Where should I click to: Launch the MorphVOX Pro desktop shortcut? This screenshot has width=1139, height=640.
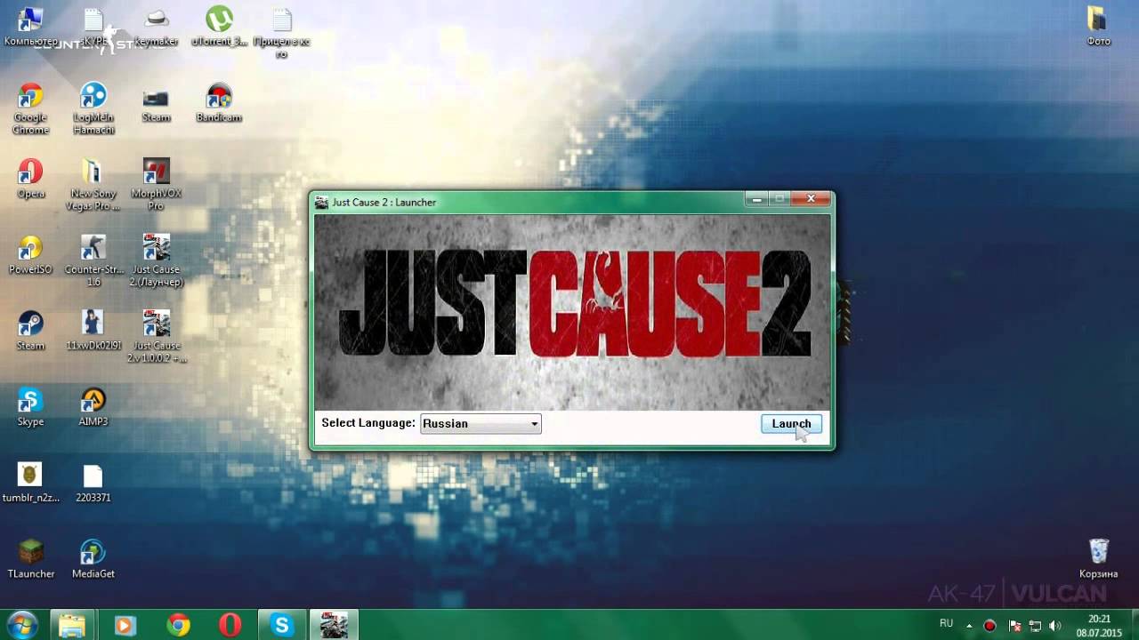156,185
